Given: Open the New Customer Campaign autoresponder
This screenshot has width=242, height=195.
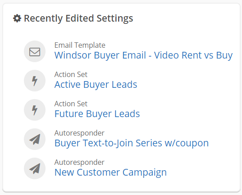Looking at the screenshot, I should click(110, 172).
